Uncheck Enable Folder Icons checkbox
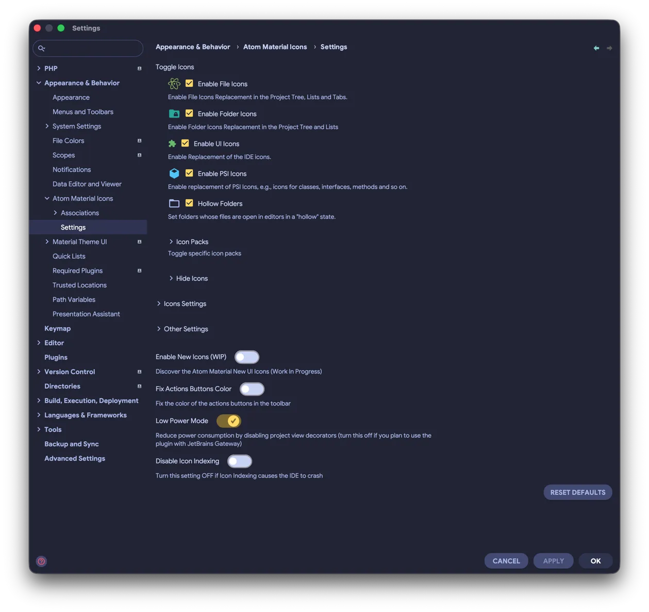Image resolution: width=649 pixels, height=612 pixels. 189,113
